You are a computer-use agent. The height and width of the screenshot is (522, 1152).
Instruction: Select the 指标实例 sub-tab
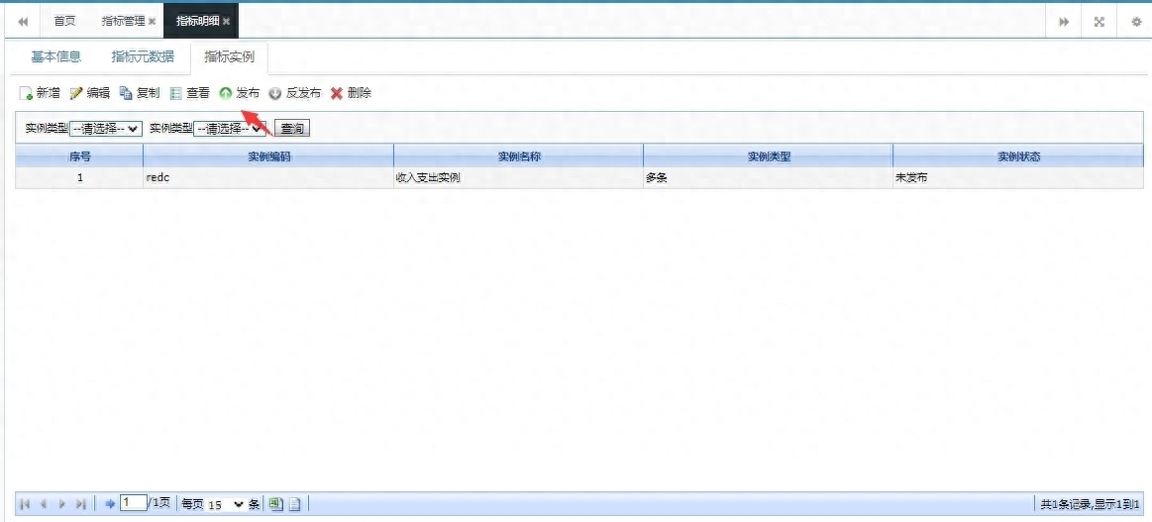click(x=229, y=56)
